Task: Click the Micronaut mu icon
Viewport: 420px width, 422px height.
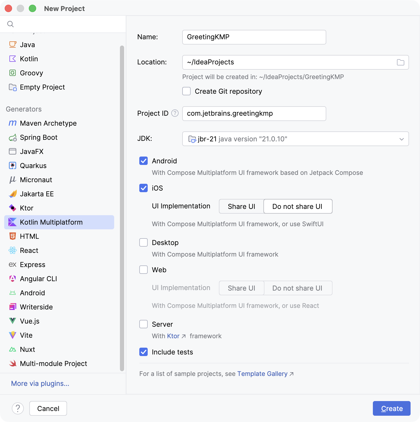Action: coord(13,180)
